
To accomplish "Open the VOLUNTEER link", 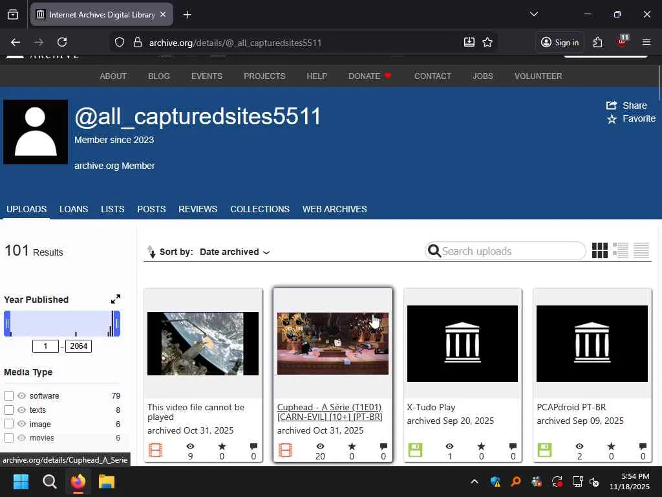I will click(538, 76).
